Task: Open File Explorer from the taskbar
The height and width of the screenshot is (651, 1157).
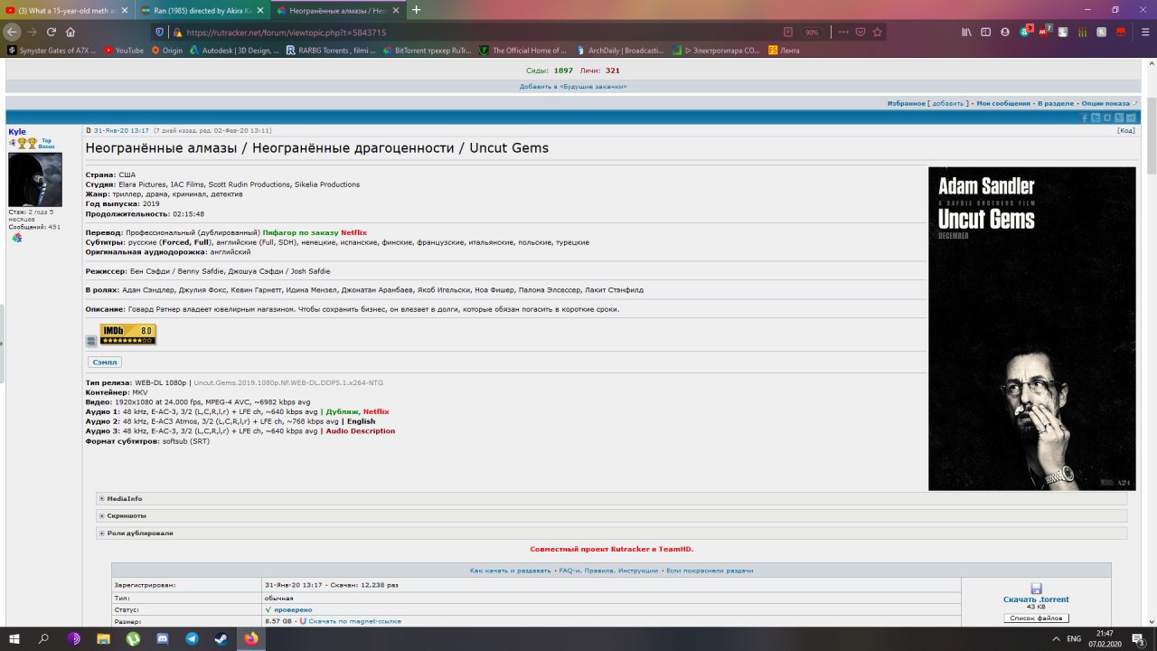Action: [x=104, y=638]
